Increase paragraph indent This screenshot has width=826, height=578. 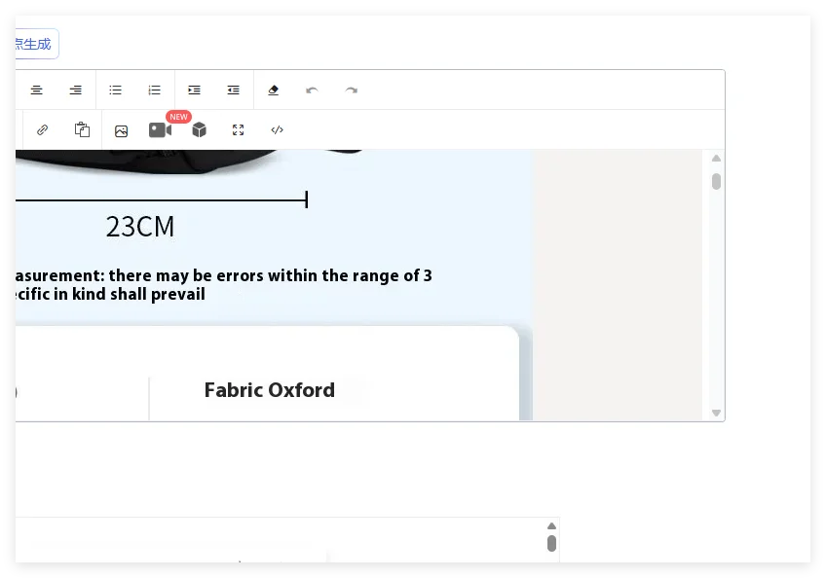pos(195,90)
